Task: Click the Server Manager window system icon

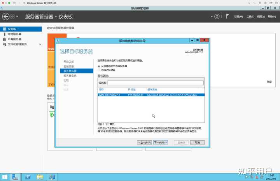Action: (x=2, y=8)
